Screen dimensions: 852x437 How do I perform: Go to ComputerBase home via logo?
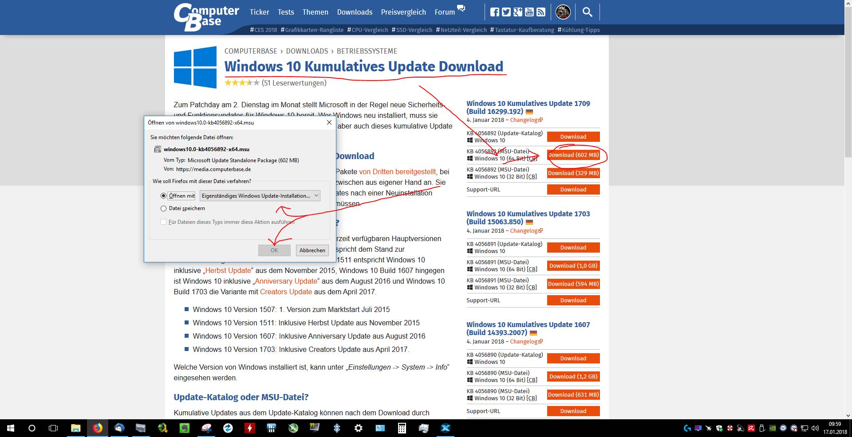(205, 17)
